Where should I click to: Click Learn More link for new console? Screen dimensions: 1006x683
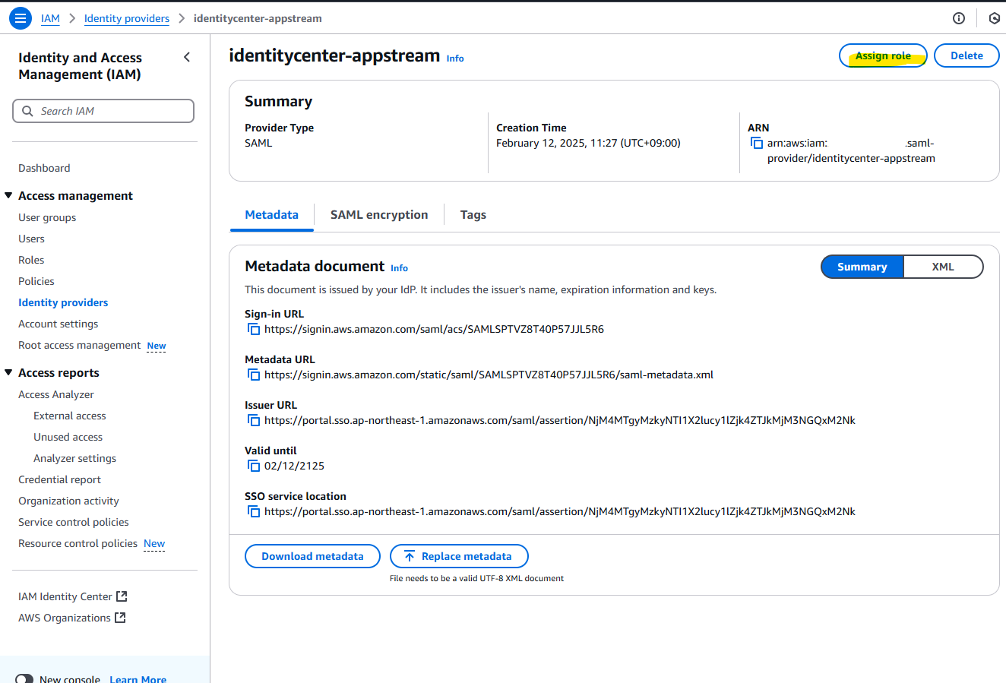click(x=138, y=679)
